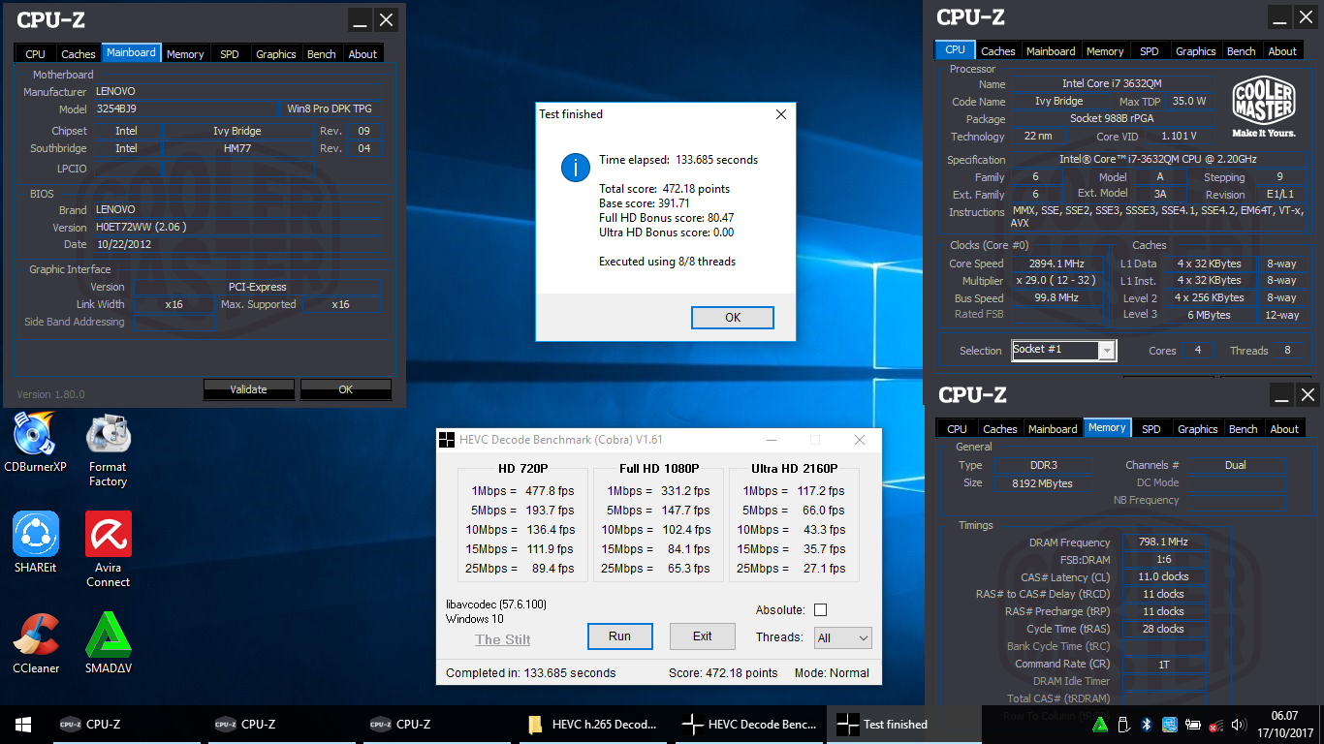The width and height of the screenshot is (1324, 744).
Task: Click Completed in: 133.685 seconds status text
Action: point(531,672)
